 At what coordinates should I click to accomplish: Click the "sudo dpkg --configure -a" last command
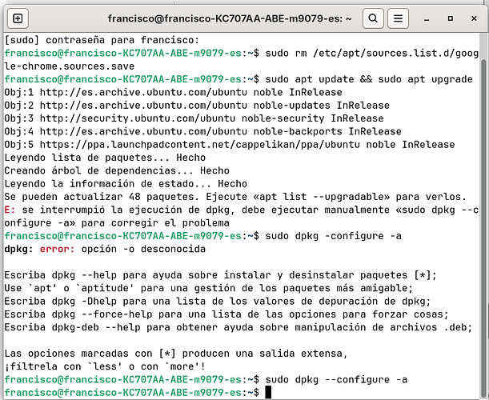pyautogui.click(x=336, y=379)
